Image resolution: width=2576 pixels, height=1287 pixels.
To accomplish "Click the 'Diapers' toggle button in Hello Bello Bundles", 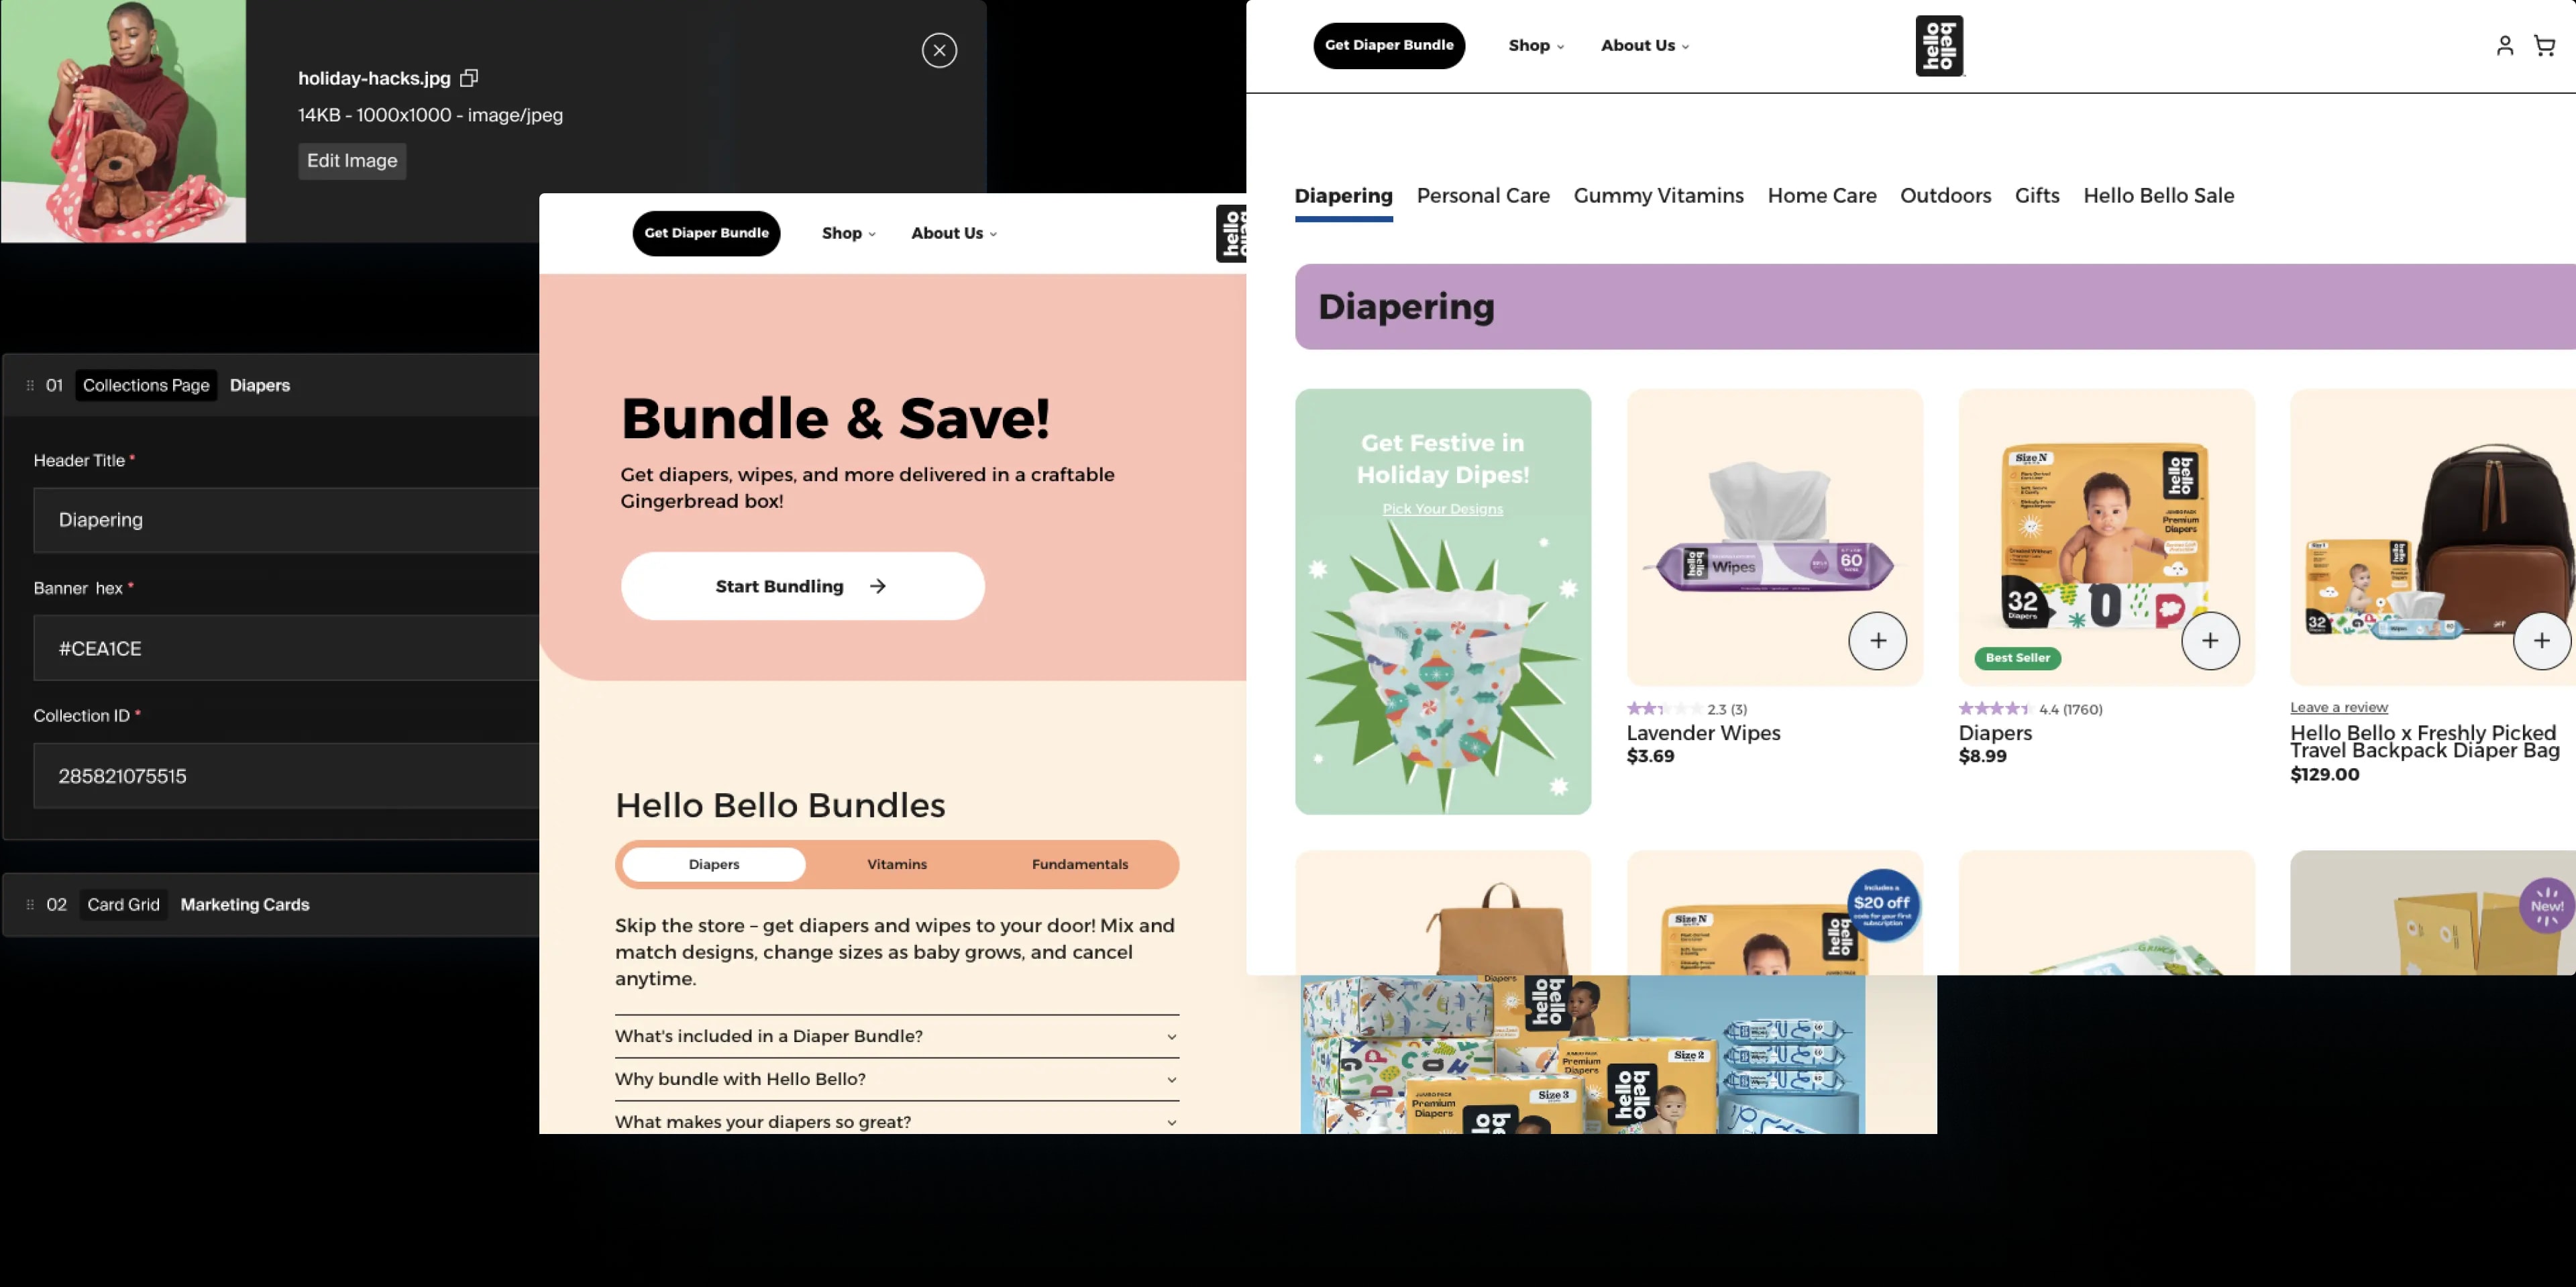I will 713,863.
